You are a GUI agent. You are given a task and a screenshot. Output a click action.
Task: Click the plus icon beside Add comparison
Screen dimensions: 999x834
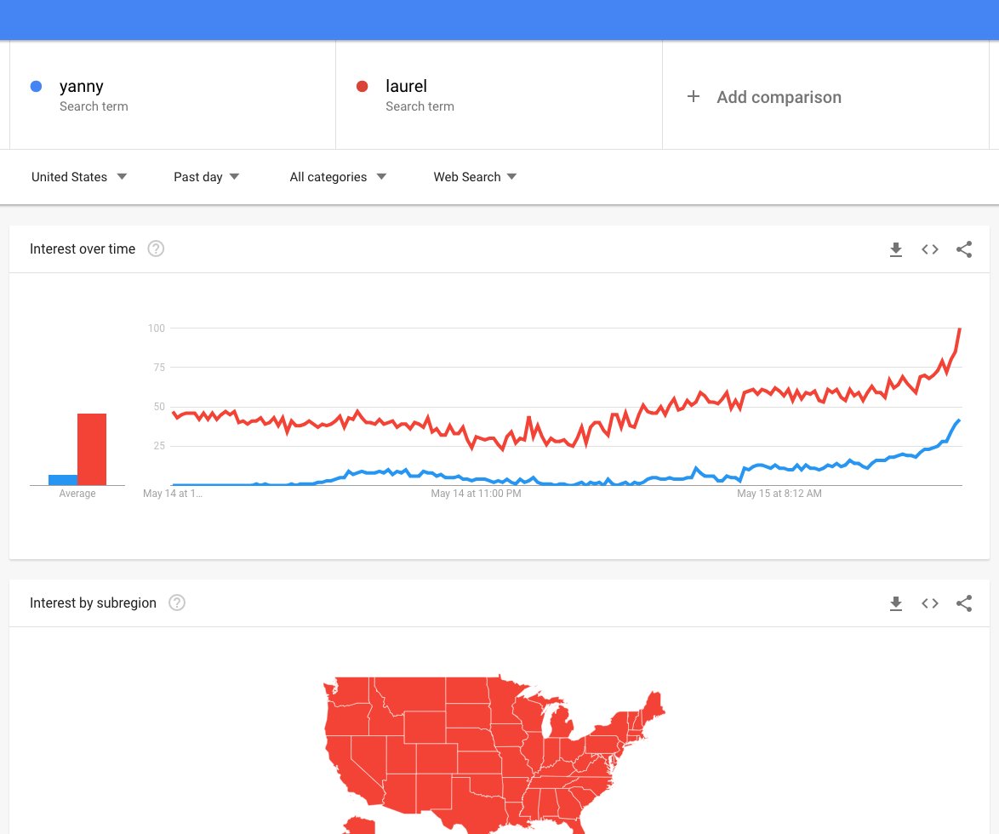694,97
